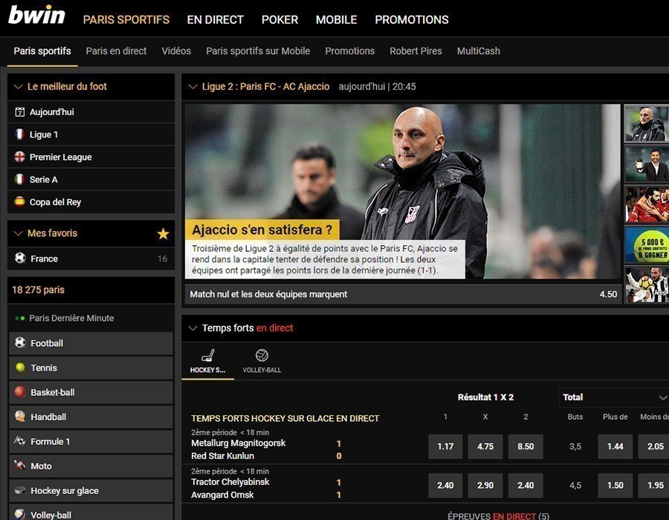Open the Total market dropdown
669x520 pixels.
click(613, 397)
